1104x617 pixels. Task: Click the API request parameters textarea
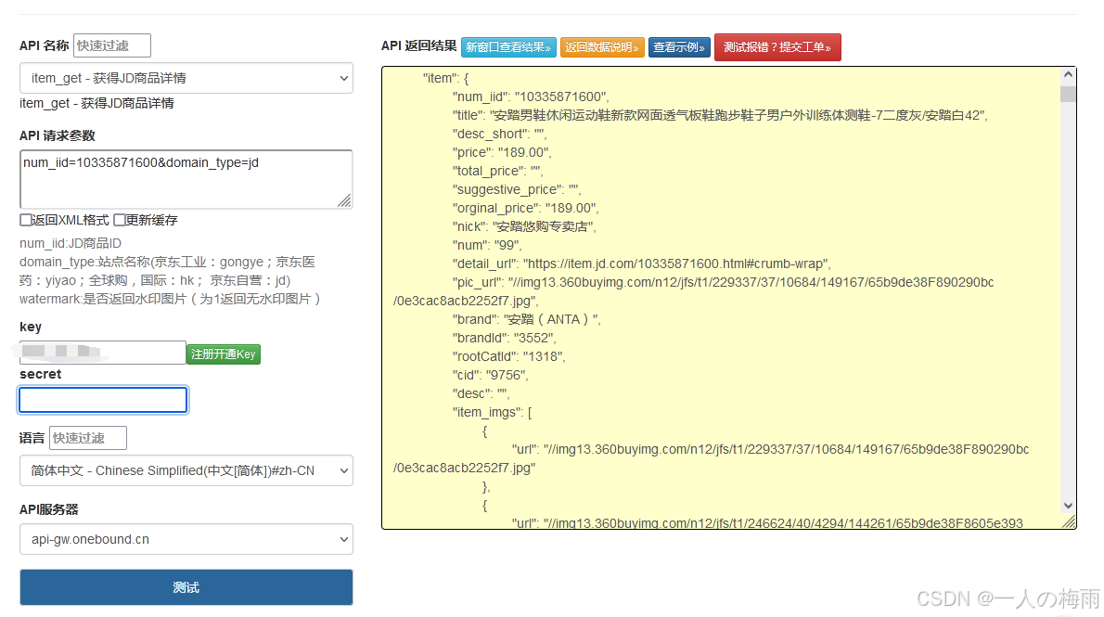point(186,179)
